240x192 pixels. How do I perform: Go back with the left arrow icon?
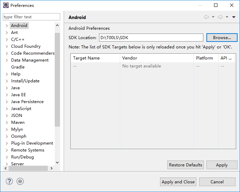pos(206,17)
